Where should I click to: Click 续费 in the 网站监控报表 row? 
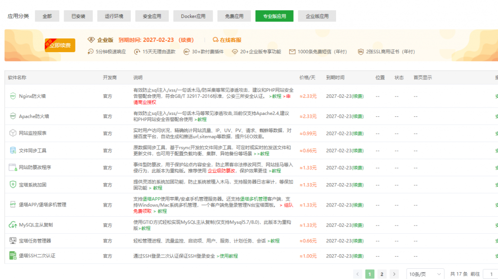357,133
